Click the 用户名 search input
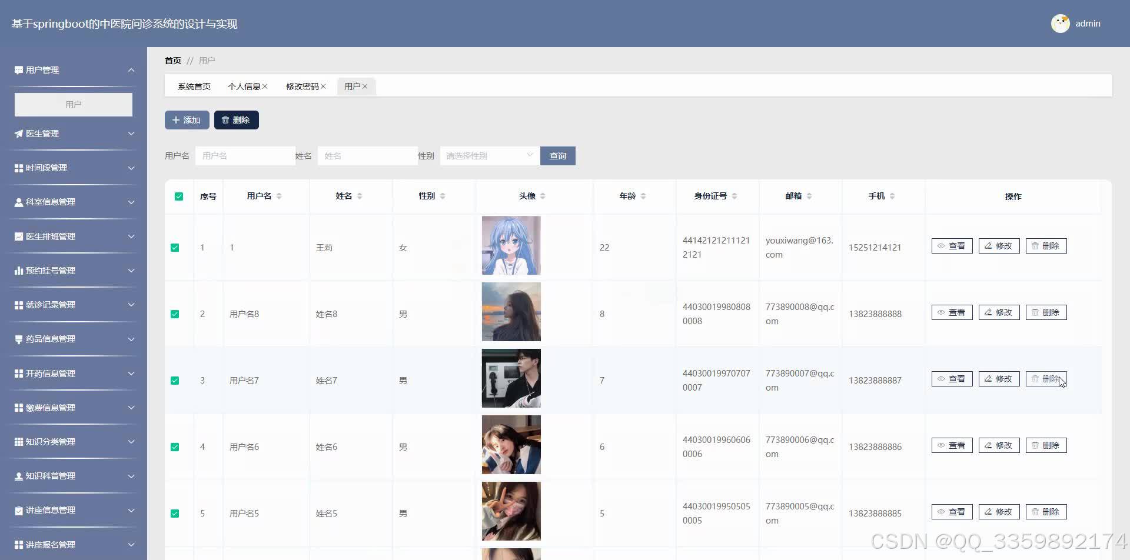The height and width of the screenshot is (560, 1130). (245, 156)
